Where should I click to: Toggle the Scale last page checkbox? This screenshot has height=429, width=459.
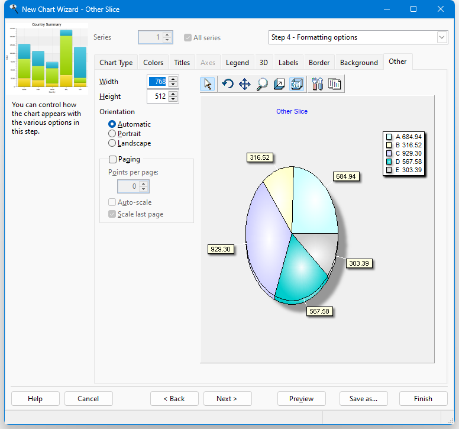point(112,214)
